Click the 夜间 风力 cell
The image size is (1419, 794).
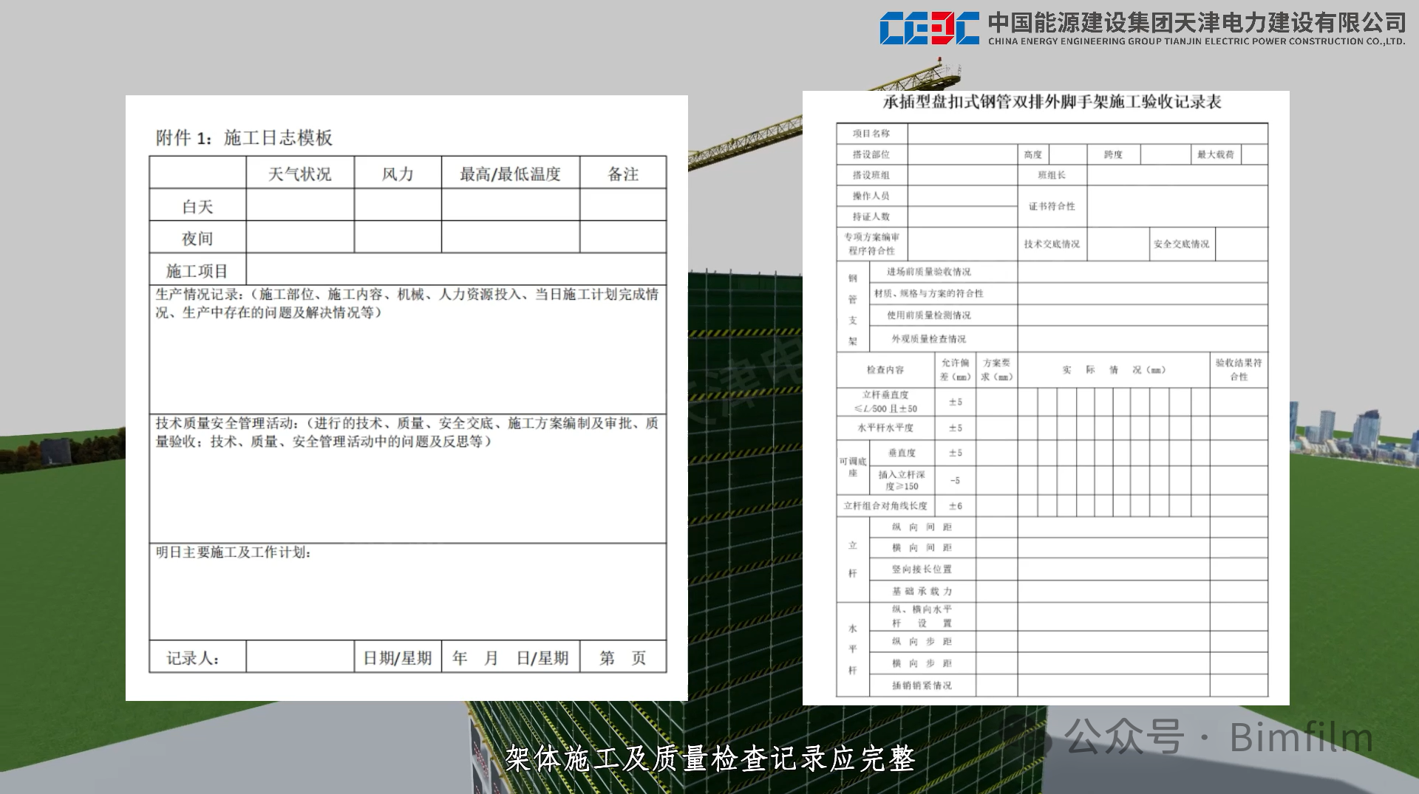[398, 237]
